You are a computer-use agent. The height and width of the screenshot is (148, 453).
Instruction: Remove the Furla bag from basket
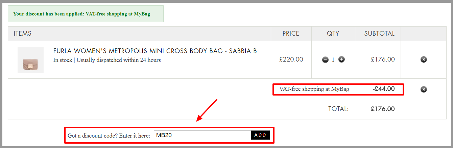tap(424, 60)
